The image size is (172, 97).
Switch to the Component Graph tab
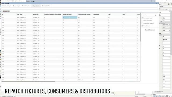[6, 6]
